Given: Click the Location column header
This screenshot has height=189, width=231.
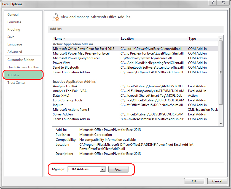Looking at the screenshot, I should 153,39.
